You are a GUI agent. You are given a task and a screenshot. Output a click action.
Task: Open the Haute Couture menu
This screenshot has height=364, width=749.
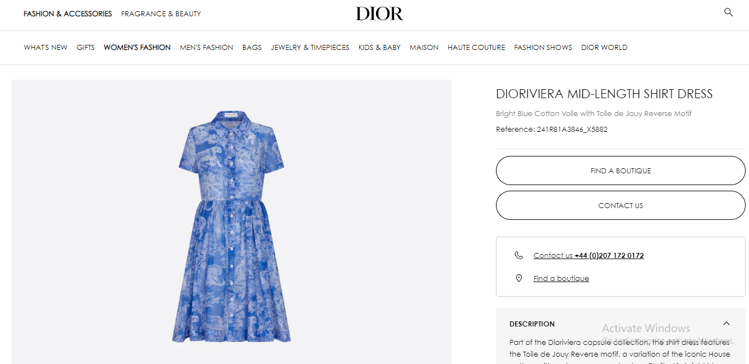click(x=476, y=48)
